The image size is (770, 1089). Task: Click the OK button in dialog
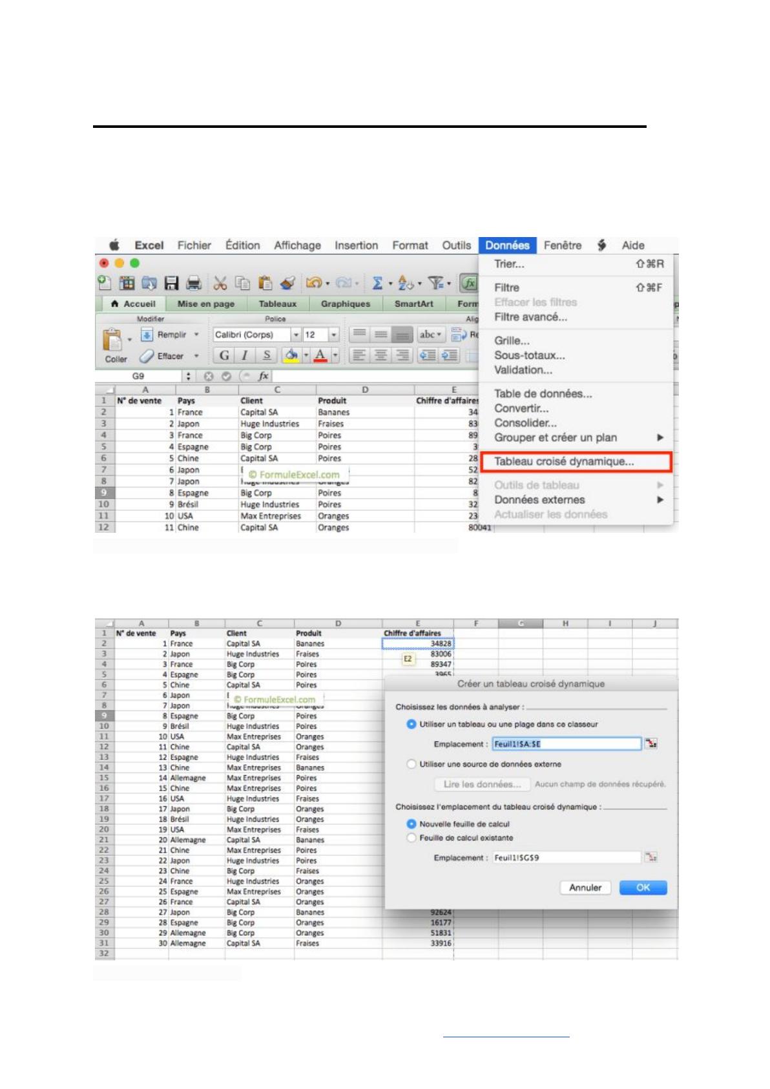coord(643,887)
